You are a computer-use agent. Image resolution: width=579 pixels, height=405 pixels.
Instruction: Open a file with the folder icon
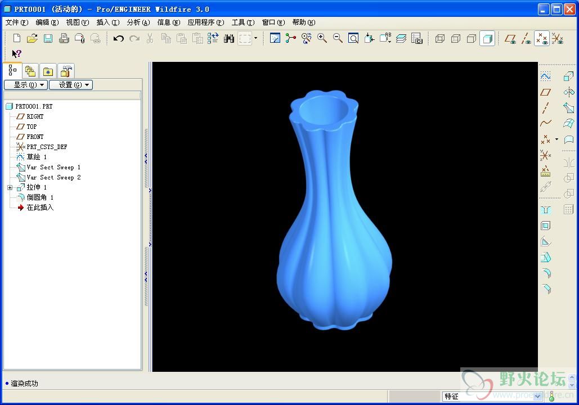(x=32, y=38)
